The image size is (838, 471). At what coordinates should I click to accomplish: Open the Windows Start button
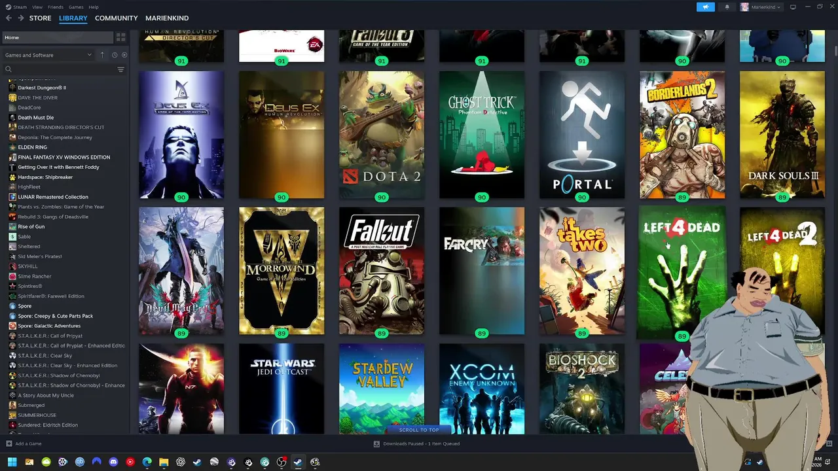(12, 462)
